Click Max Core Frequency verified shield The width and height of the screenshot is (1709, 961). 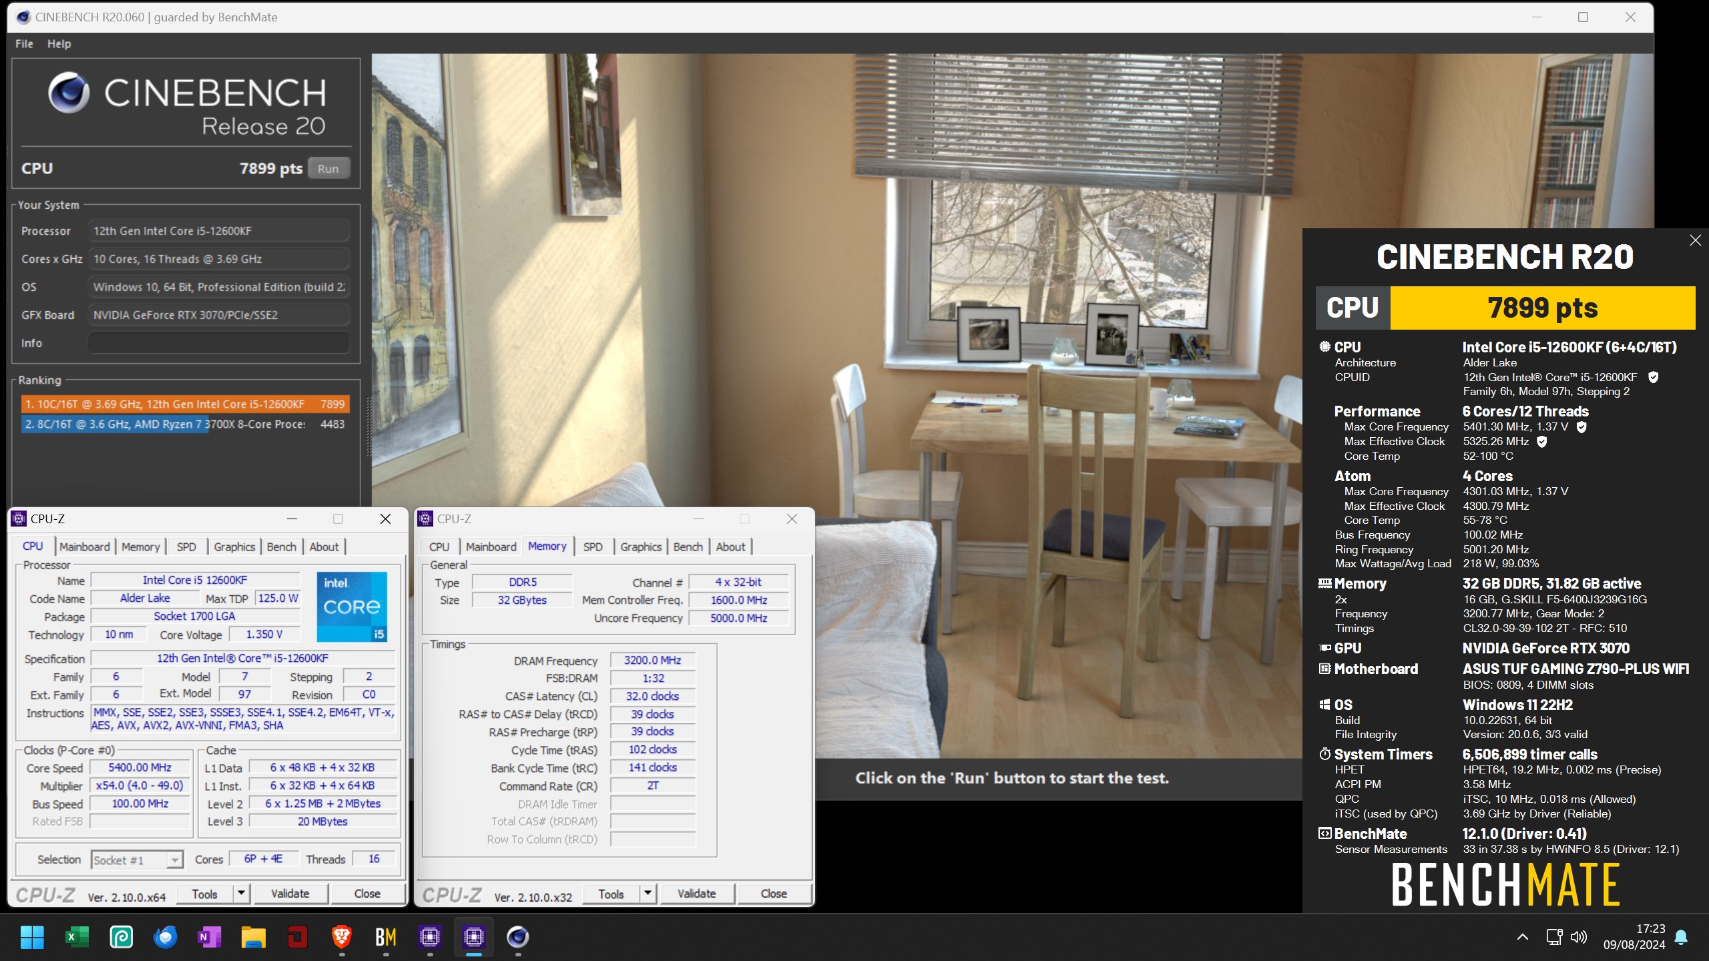[1581, 427]
